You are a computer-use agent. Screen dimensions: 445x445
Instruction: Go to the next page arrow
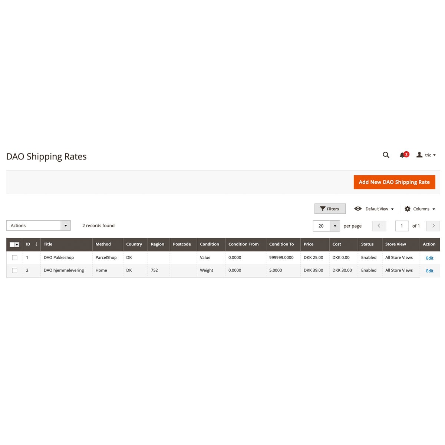[x=433, y=226]
